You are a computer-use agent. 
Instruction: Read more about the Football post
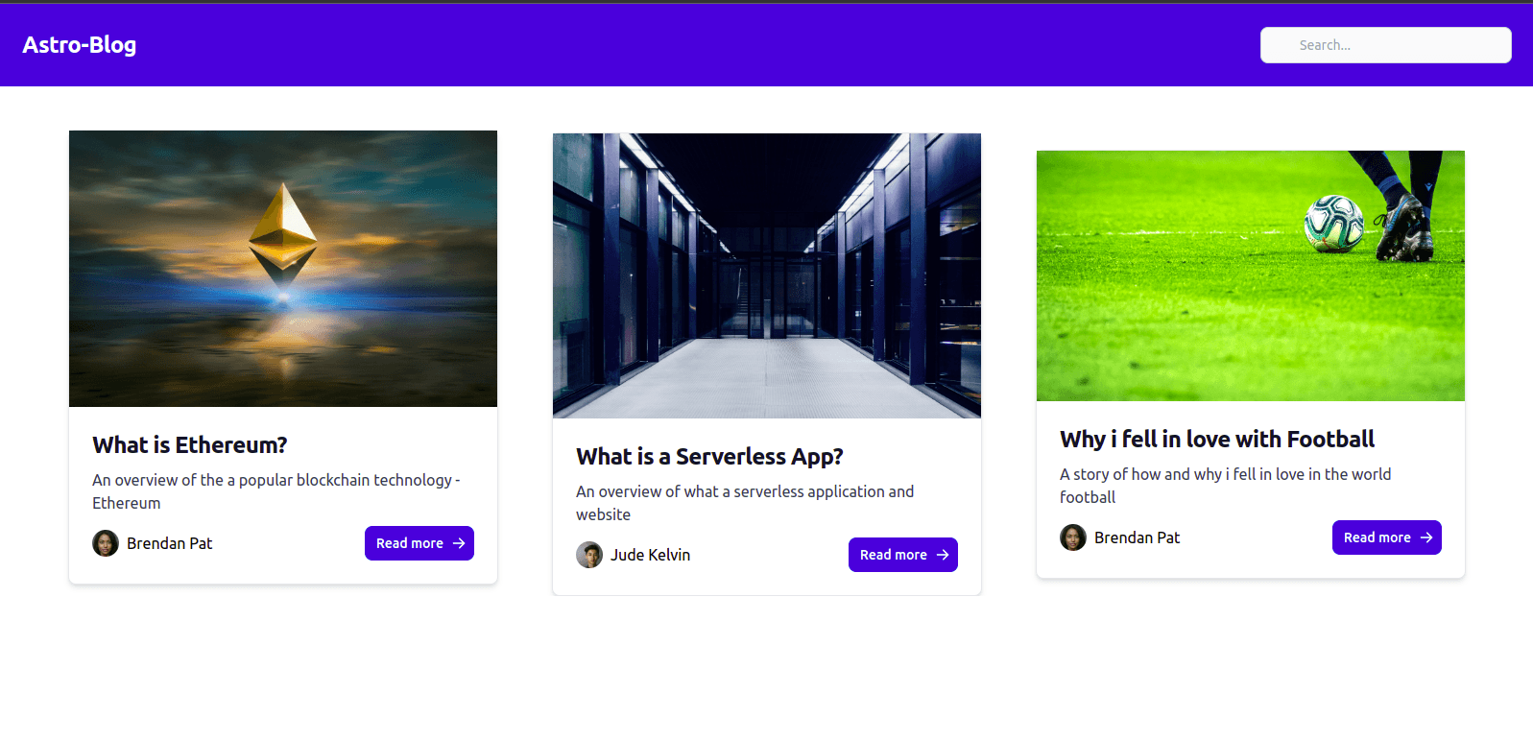tap(1387, 537)
